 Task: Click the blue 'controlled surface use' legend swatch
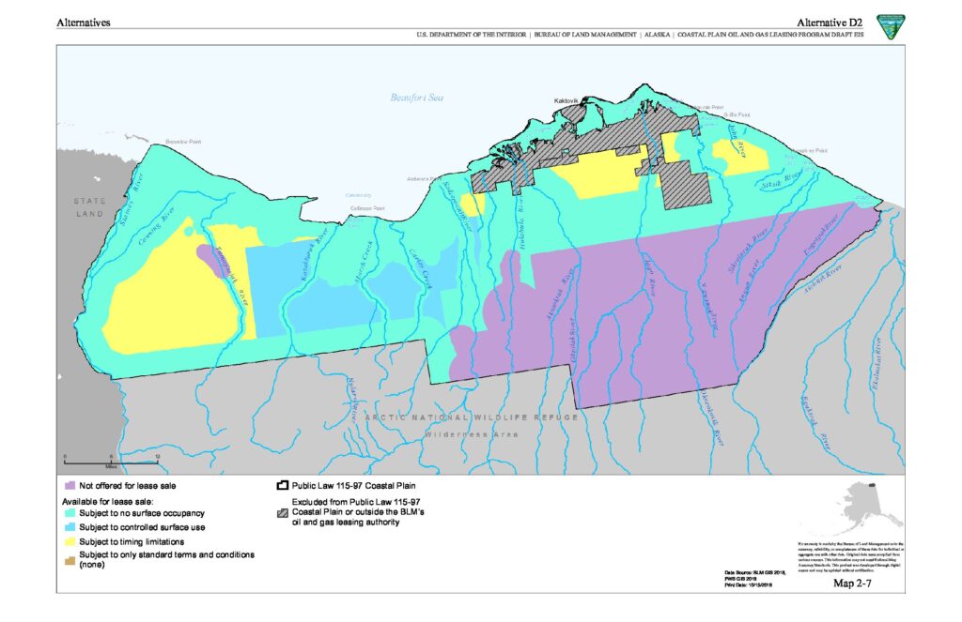(x=70, y=527)
